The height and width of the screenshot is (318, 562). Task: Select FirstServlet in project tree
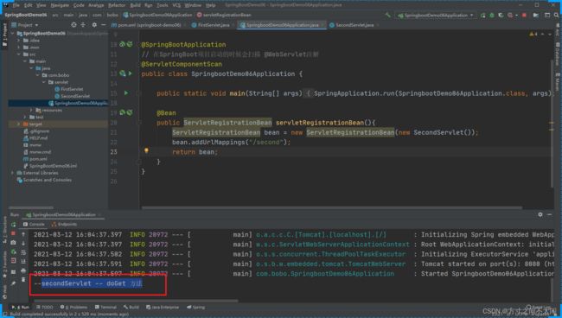coord(69,89)
